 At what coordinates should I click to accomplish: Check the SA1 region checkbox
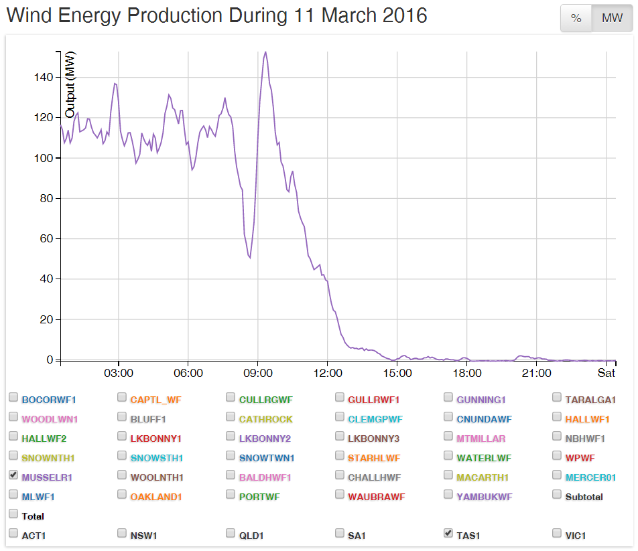click(339, 533)
